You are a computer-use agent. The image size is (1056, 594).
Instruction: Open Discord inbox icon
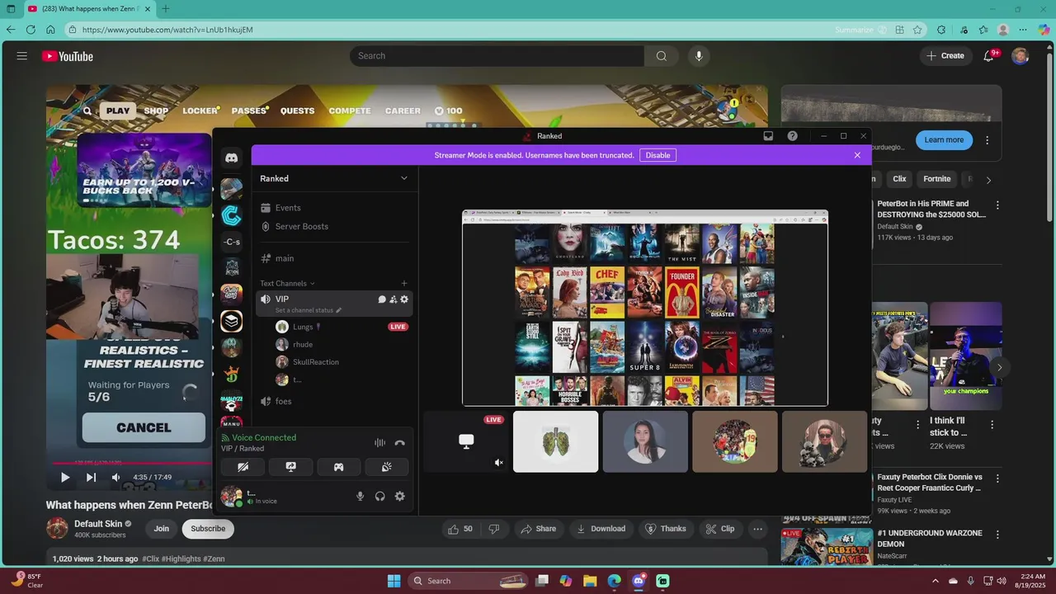coord(768,136)
